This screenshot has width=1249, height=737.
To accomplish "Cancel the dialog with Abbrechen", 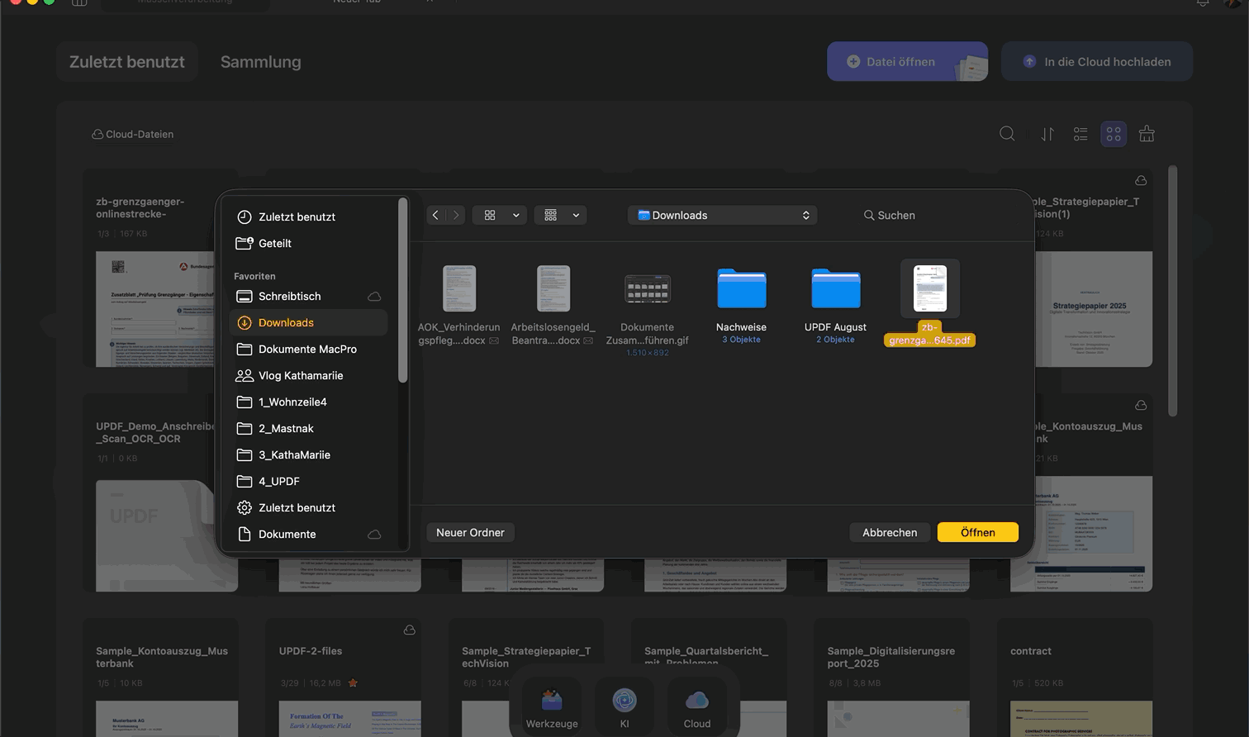I will coord(890,532).
